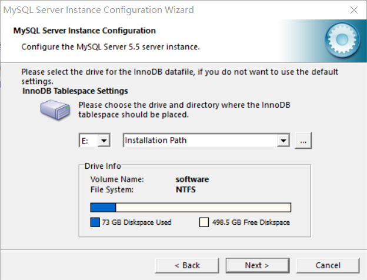Proceed with the Next button
The image size is (367, 280).
point(258,265)
